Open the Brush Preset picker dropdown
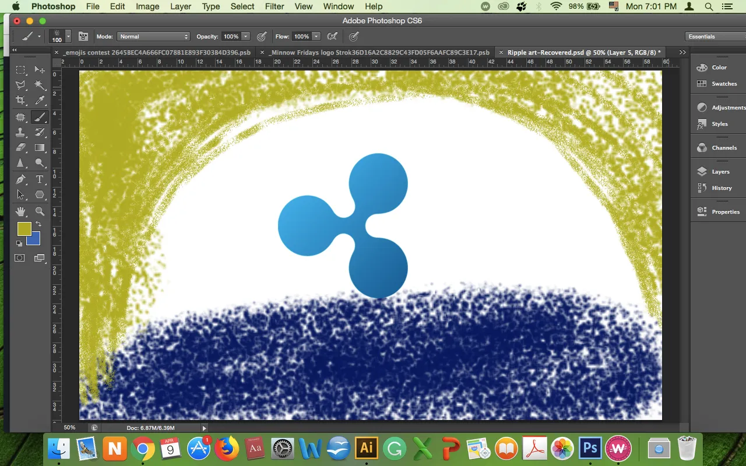746x466 pixels. pos(68,36)
